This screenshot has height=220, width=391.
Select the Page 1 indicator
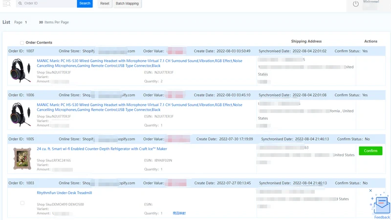[21, 22]
